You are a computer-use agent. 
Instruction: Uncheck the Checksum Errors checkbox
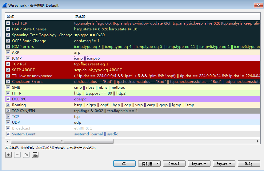8,81
